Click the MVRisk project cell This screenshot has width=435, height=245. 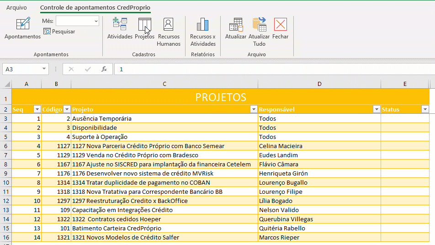(164, 173)
